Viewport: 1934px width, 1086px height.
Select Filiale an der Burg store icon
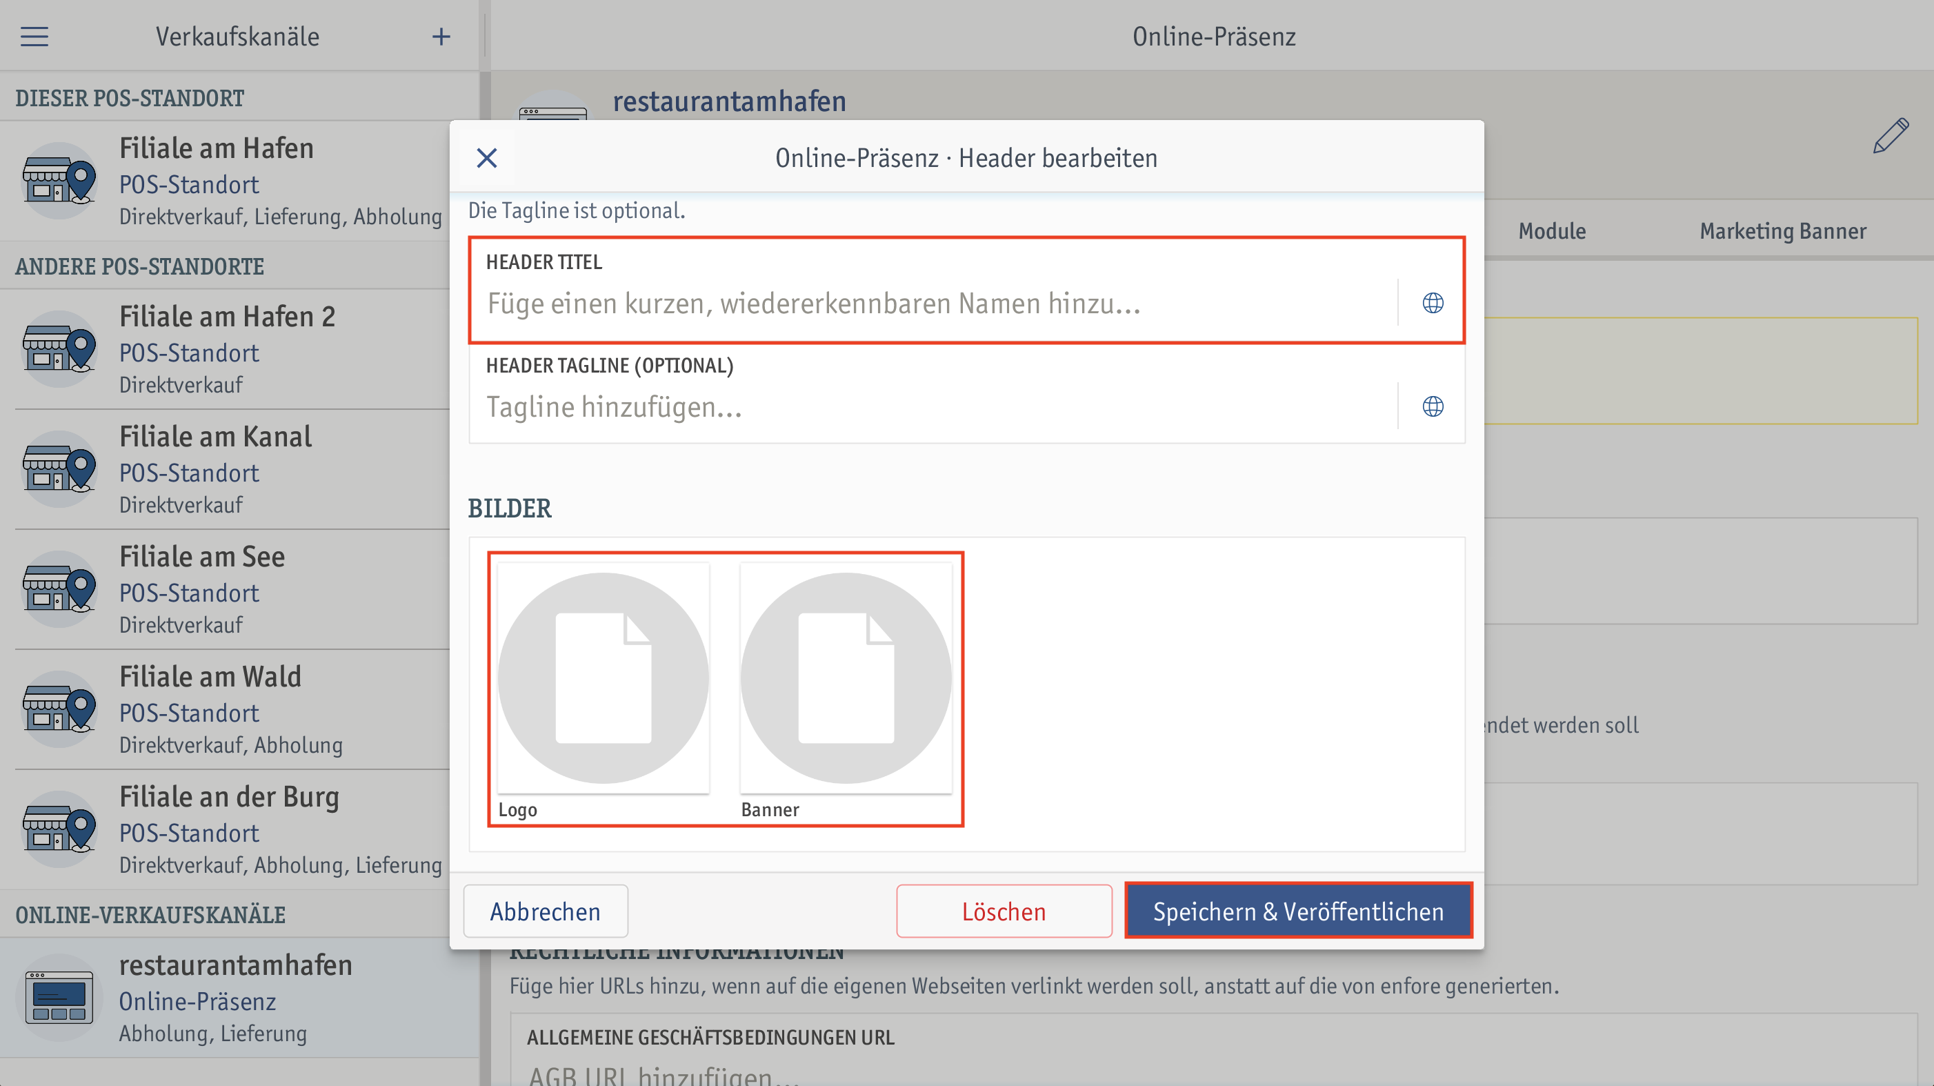pos(59,829)
